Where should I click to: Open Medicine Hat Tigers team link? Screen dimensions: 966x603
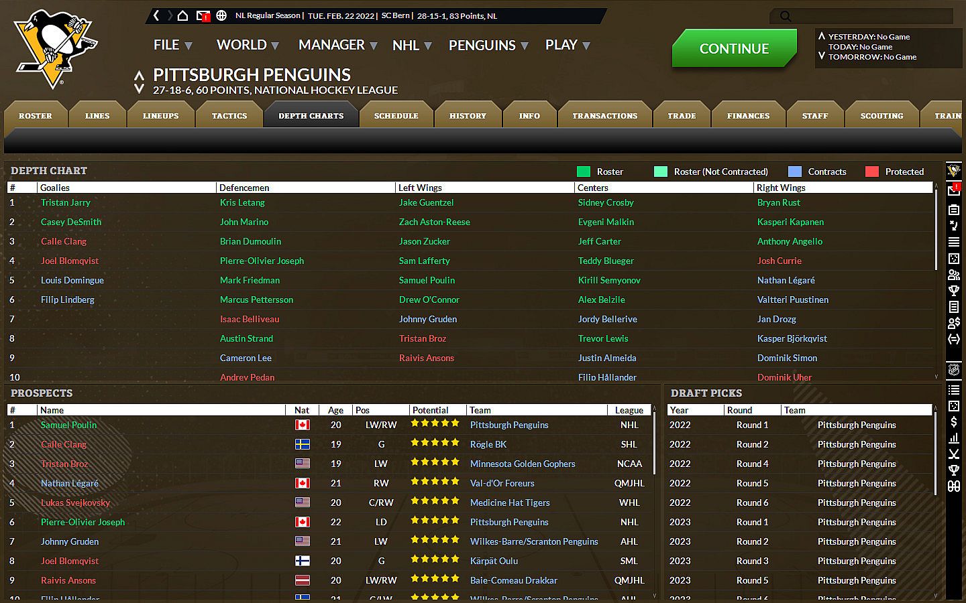pyautogui.click(x=510, y=503)
